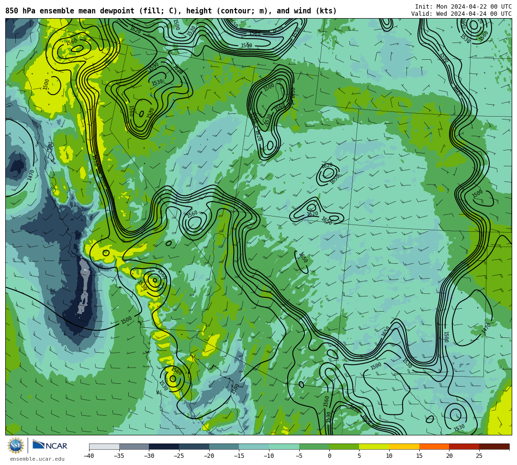
Task: Click the -20 colorbar tick label
Action: [209, 456]
